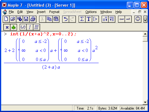Execute current expression with single exclamation button
This screenshot has width=149, height=112.
[30, 27]
